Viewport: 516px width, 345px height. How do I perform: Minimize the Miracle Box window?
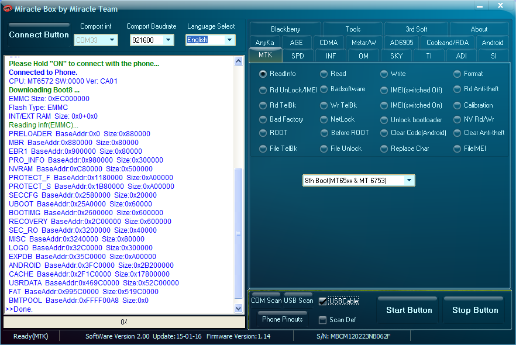[480, 6]
